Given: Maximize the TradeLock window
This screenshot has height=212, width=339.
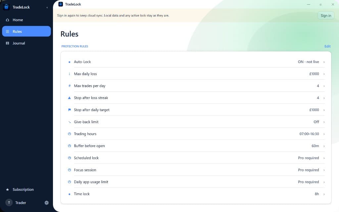Looking at the screenshot, I should pos(320,5).
